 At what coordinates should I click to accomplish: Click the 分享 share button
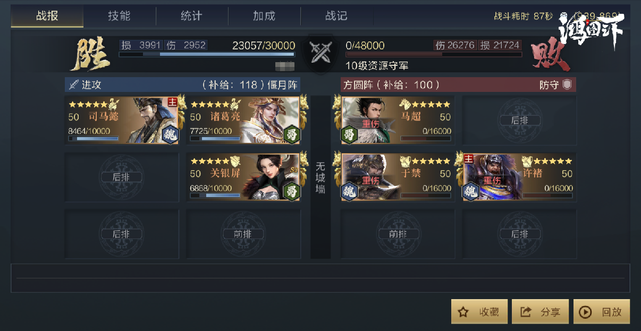541,312
